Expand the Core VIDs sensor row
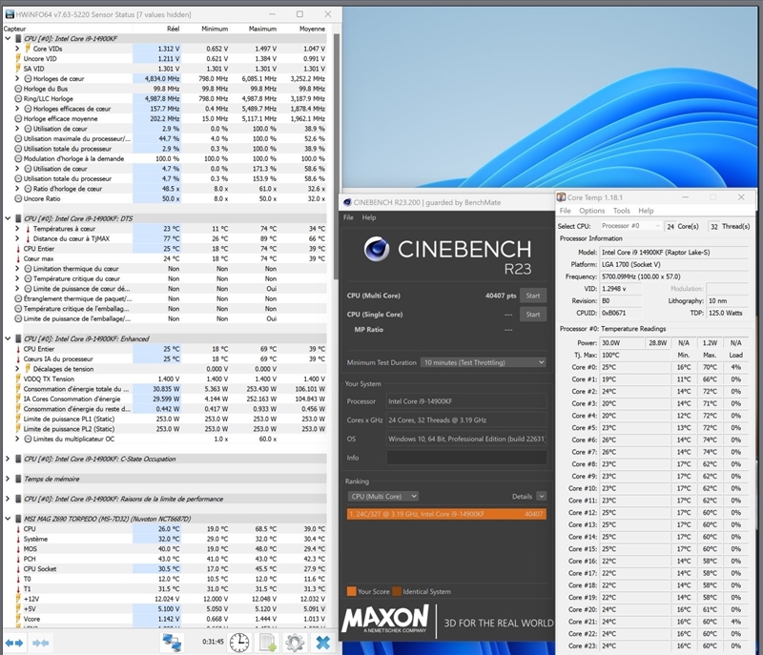Image resolution: width=763 pixels, height=655 pixels. (18, 49)
